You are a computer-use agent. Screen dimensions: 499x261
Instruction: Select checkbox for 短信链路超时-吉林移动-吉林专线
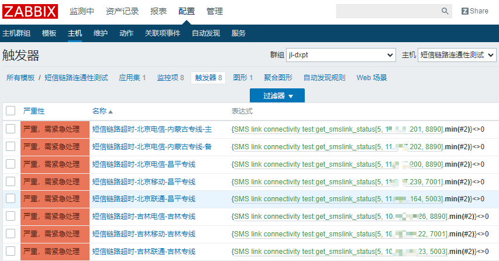[x=11, y=234]
